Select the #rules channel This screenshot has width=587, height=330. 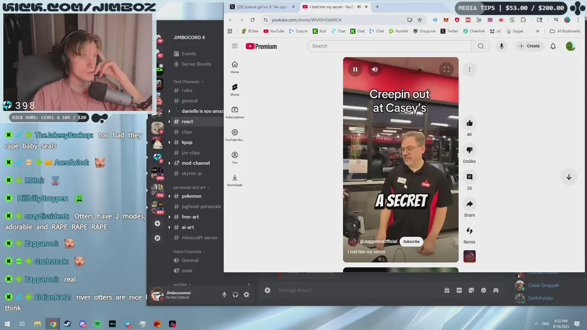coord(187,90)
